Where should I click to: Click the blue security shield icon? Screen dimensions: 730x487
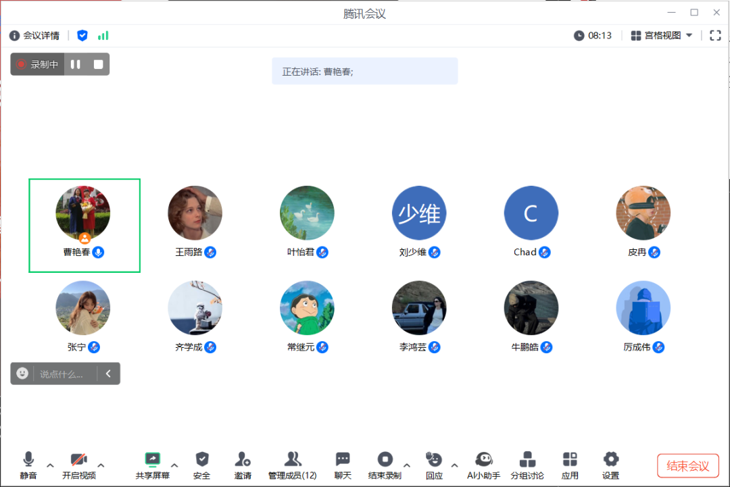coord(82,35)
